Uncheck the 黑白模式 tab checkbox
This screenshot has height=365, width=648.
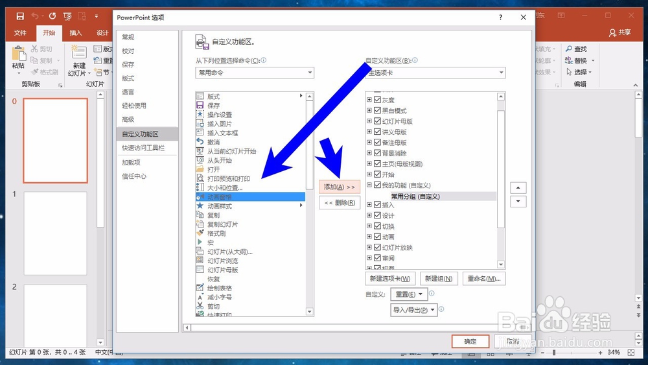coord(377,110)
